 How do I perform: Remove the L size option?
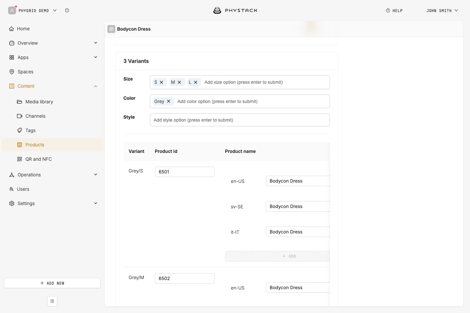tap(196, 82)
